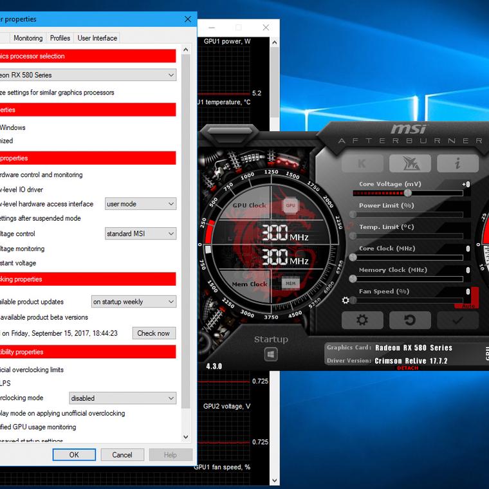This screenshot has height=489, width=489.
Task: Switch to the Monitoring tab
Action: (x=28, y=38)
